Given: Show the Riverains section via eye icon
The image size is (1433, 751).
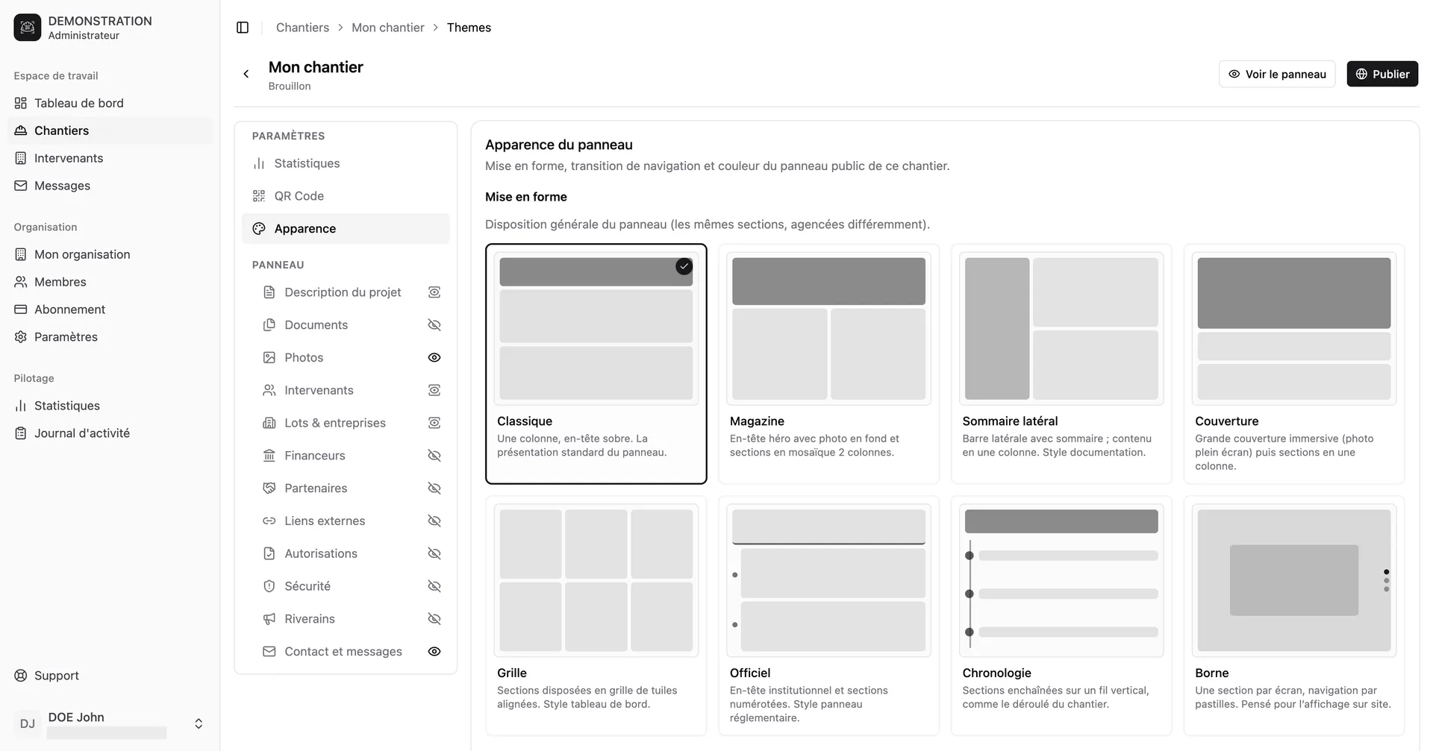Looking at the screenshot, I should pos(434,619).
